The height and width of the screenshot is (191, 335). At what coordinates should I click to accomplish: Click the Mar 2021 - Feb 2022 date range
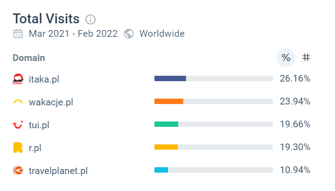[73, 34]
